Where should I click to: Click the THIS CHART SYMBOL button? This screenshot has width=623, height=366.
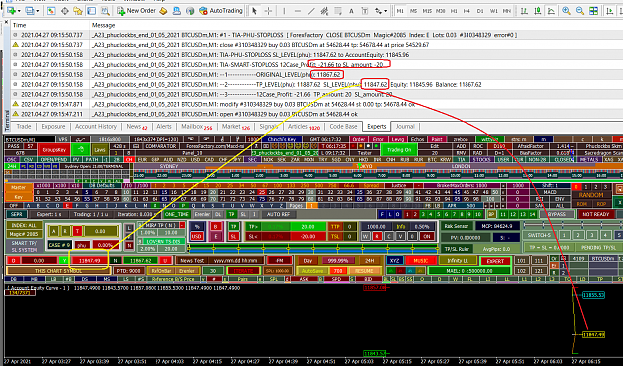58,271
